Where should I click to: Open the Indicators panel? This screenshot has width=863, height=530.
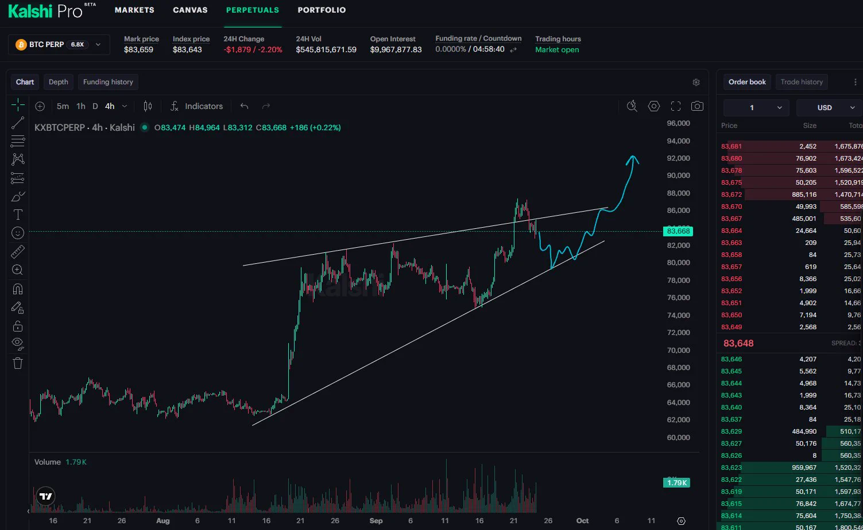click(196, 106)
